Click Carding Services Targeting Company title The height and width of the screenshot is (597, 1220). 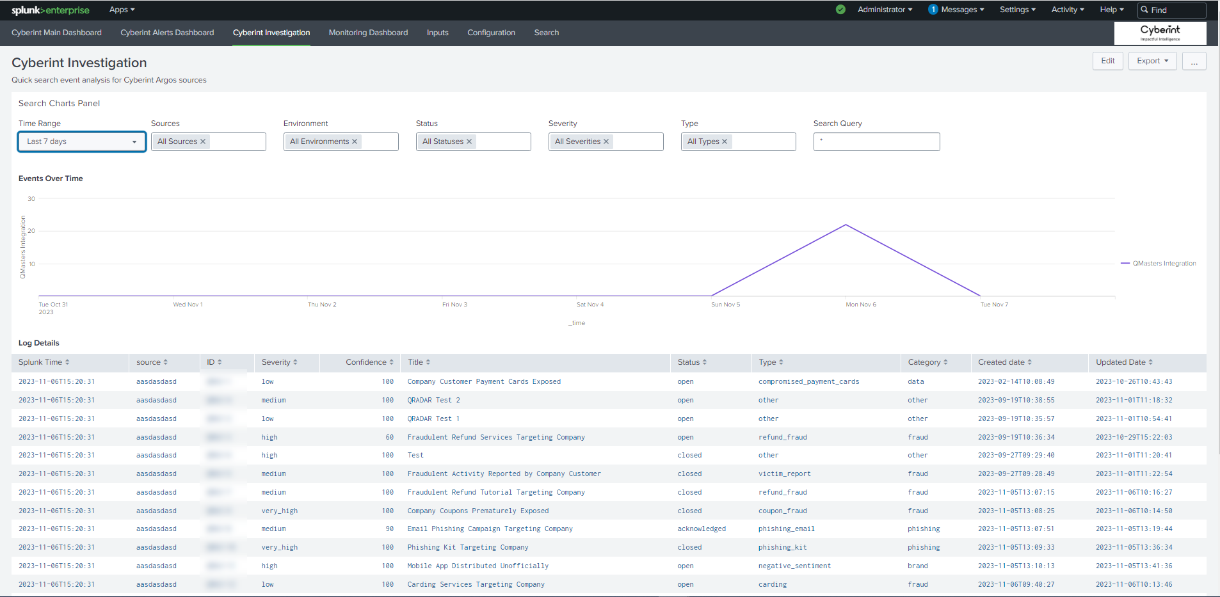coord(476,584)
